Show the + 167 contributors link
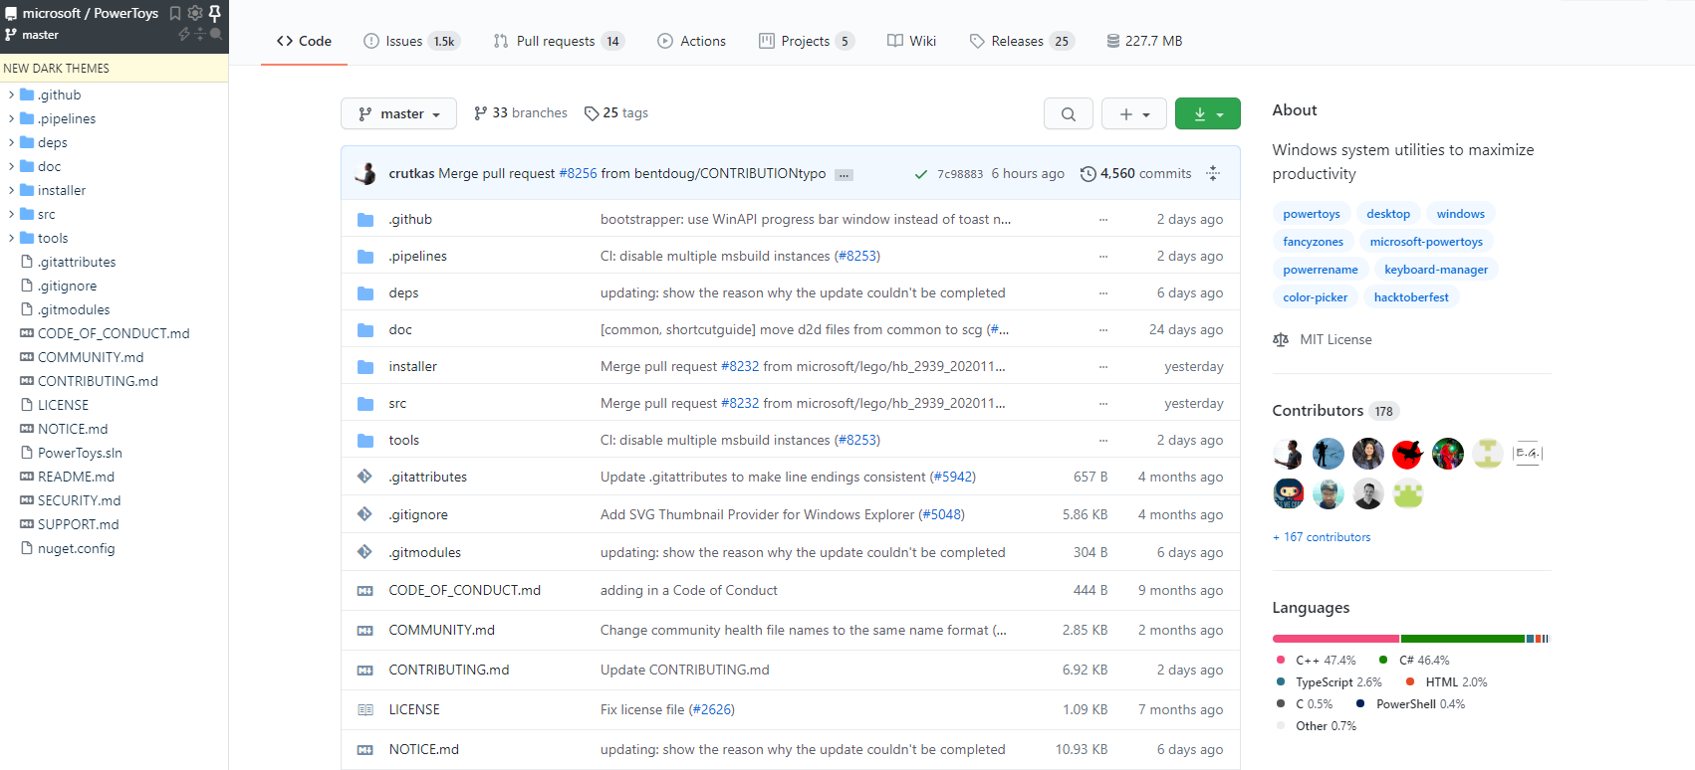The image size is (1695, 770). (1322, 537)
